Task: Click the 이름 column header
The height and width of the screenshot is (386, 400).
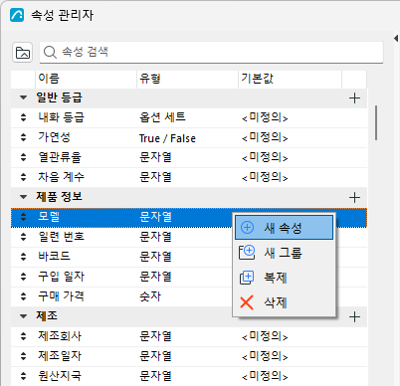Action: coord(86,79)
